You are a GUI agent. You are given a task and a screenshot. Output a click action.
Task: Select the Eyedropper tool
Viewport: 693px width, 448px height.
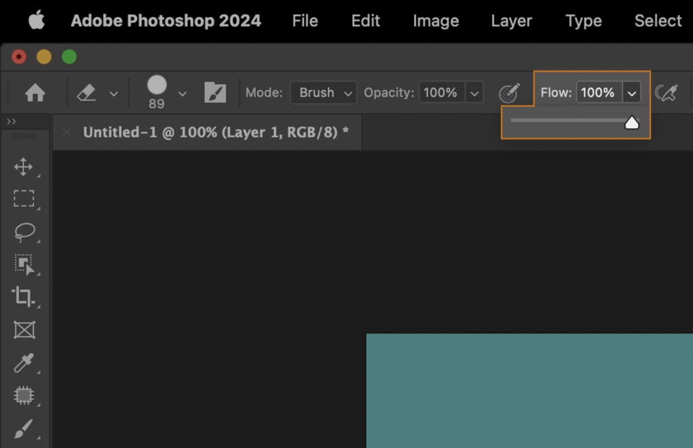[25, 363]
